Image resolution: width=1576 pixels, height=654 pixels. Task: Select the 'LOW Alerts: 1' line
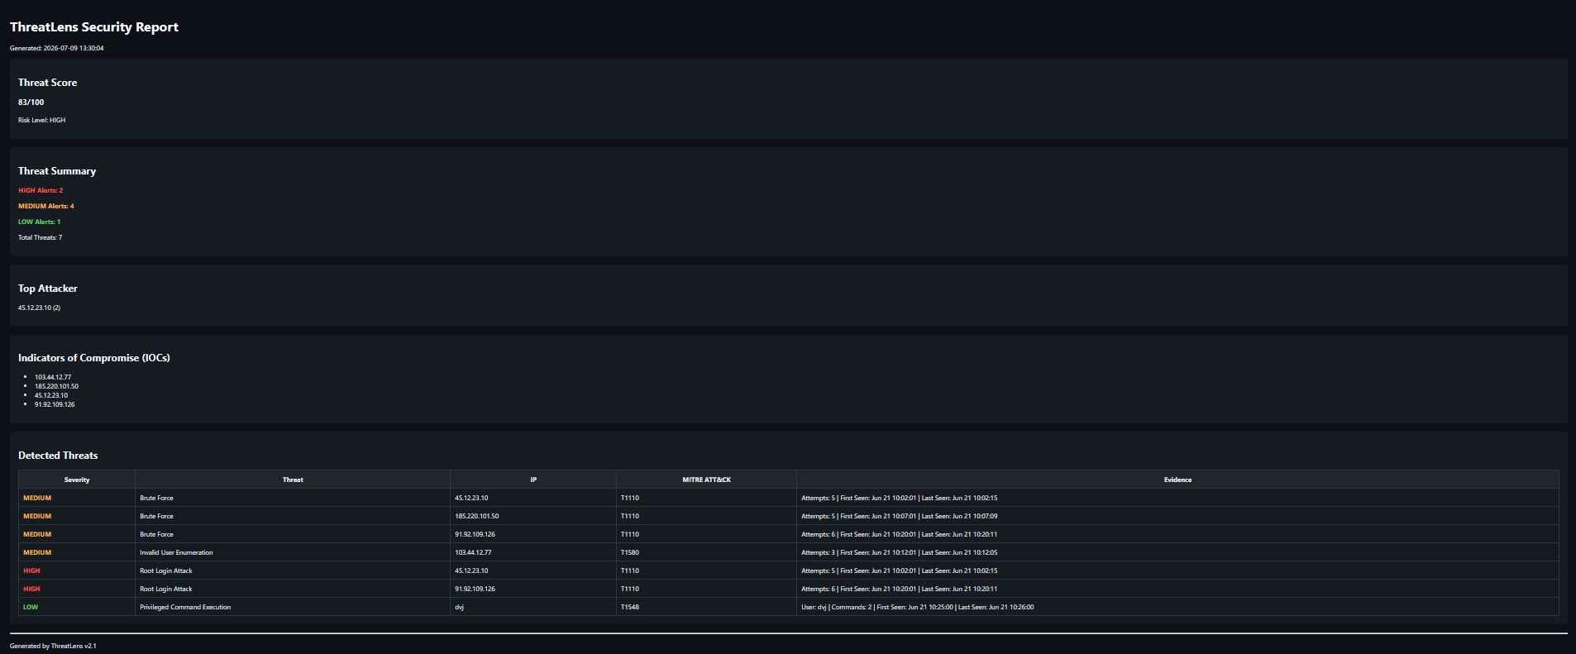pos(40,222)
